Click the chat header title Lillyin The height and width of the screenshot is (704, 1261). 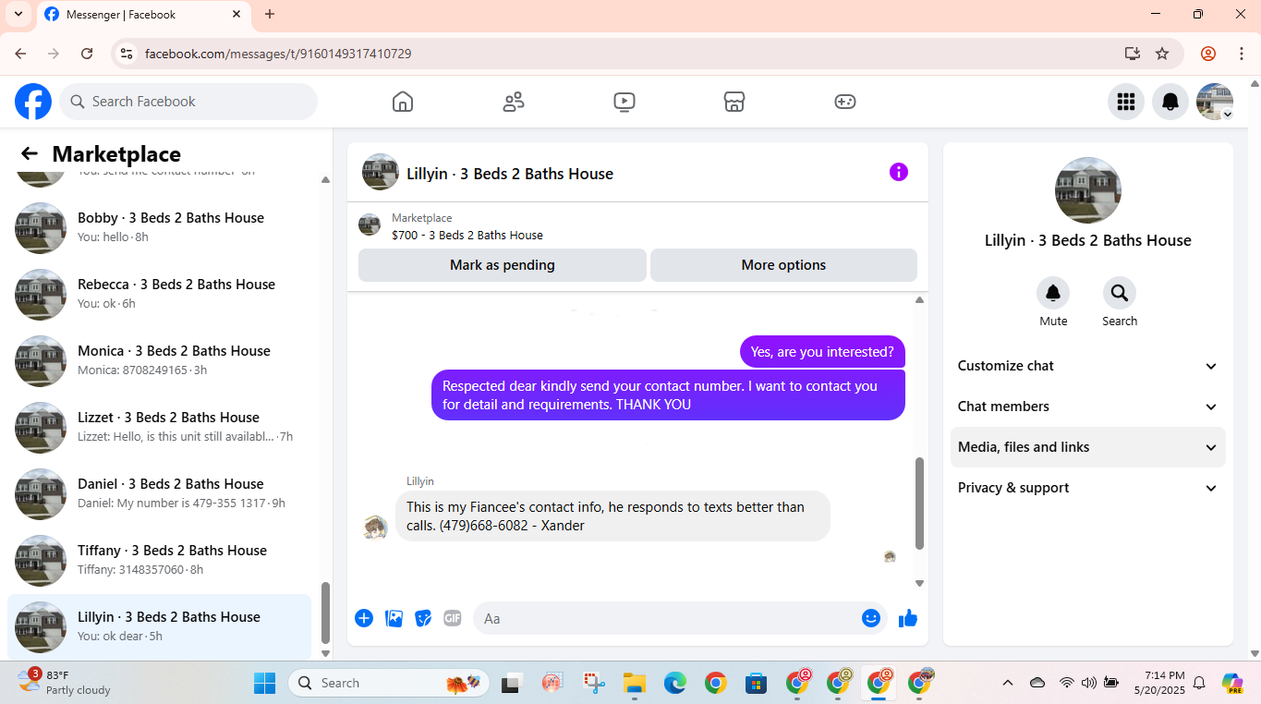click(x=510, y=174)
